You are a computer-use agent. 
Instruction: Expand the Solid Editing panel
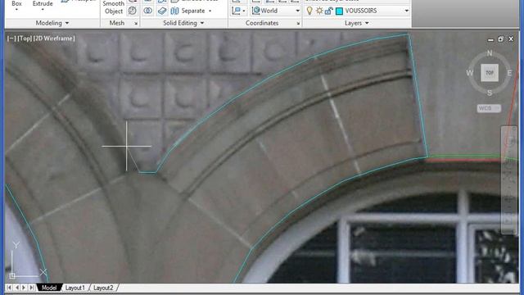[183, 23]
